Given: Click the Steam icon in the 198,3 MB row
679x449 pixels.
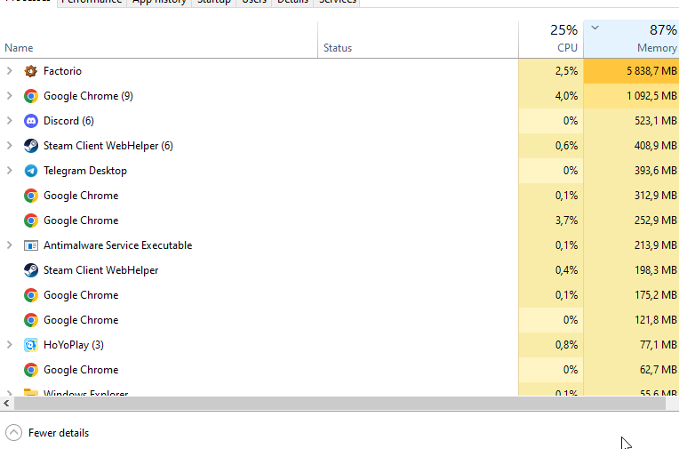Looking at the screenshot, I should click(x=31, y=270).
